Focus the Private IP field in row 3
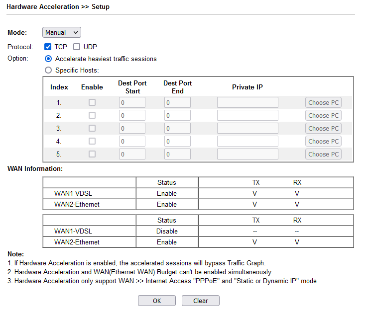368x311 pixels. [x=247, y=128]
